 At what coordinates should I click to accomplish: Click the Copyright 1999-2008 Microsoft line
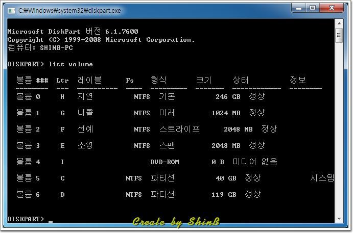pos(101,40)
